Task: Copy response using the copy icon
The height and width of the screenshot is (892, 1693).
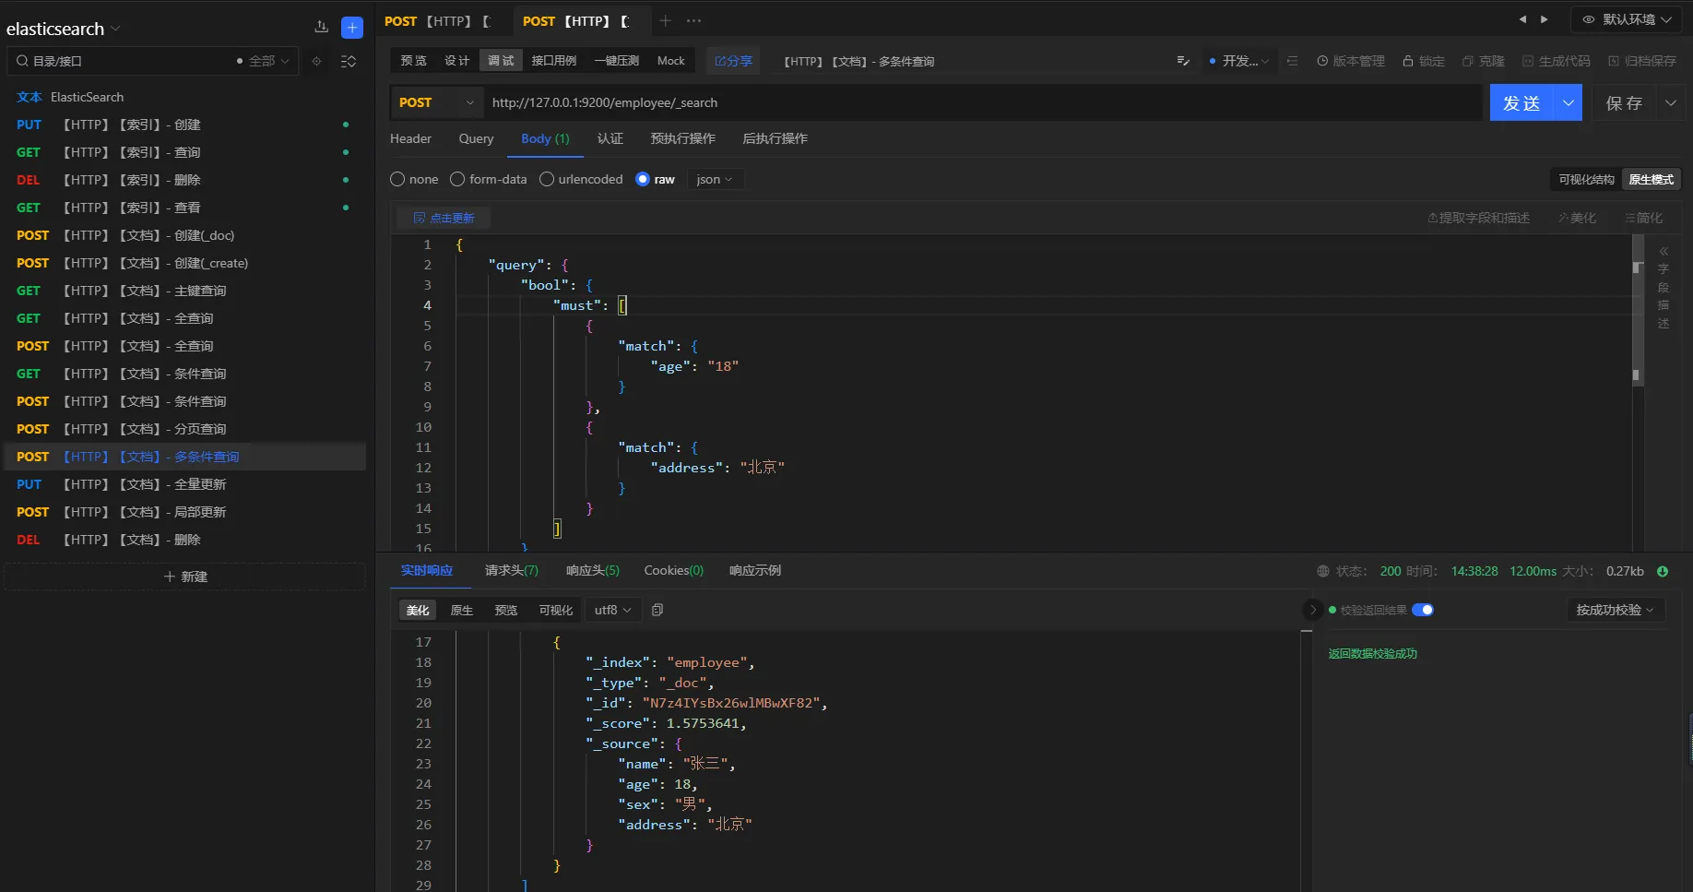Action: [x=657, y=610]
